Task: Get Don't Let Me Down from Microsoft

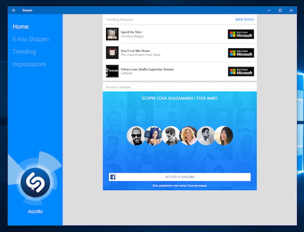Action: click(241, 53)
